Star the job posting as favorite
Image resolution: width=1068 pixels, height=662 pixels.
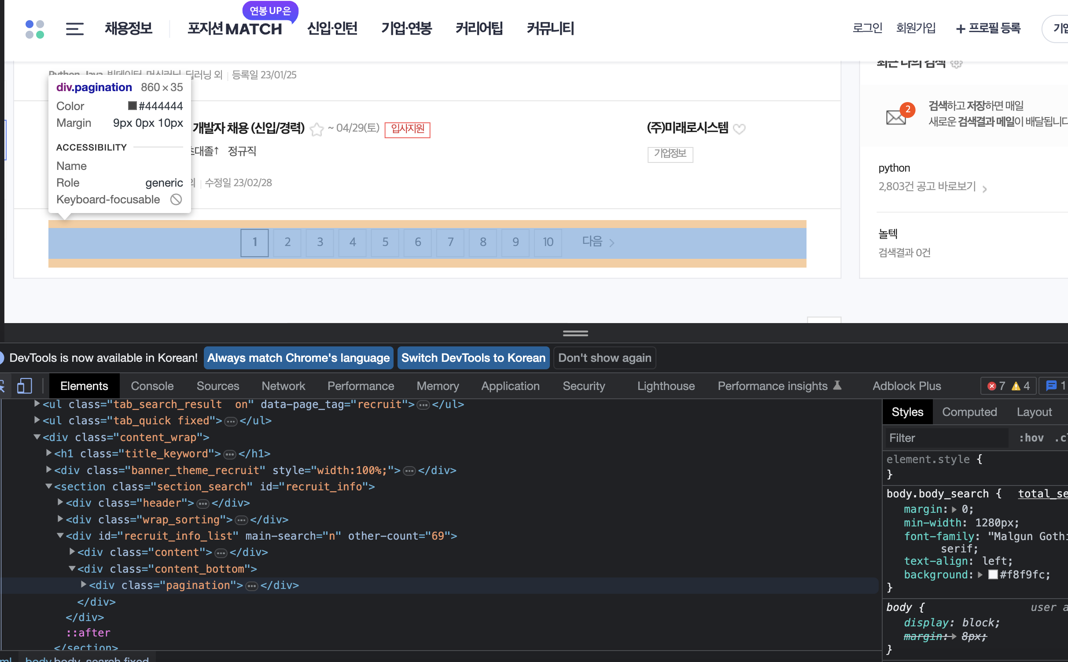click(x=317, y=129)
